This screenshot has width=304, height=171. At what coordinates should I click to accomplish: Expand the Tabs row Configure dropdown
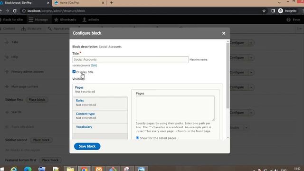(251, 43)
